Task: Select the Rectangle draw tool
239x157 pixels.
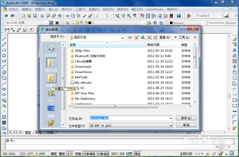Action: point(4,61)
